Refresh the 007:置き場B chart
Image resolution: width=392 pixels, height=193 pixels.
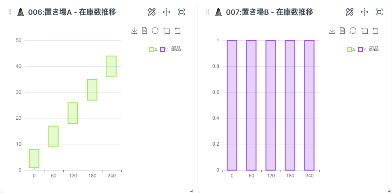(353, 30)
